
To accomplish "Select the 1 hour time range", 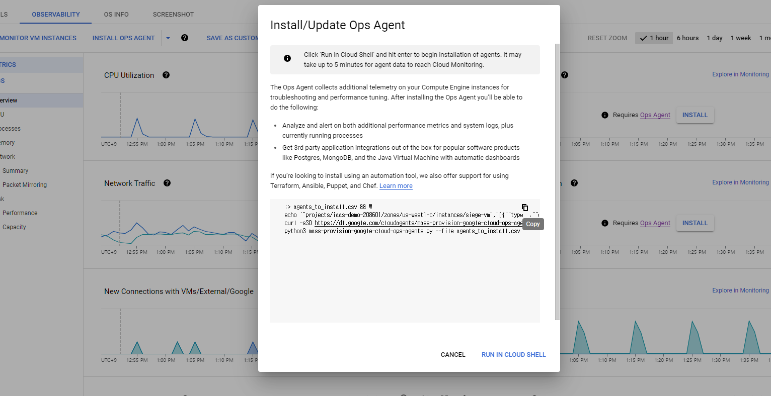I will coord(654,38).
